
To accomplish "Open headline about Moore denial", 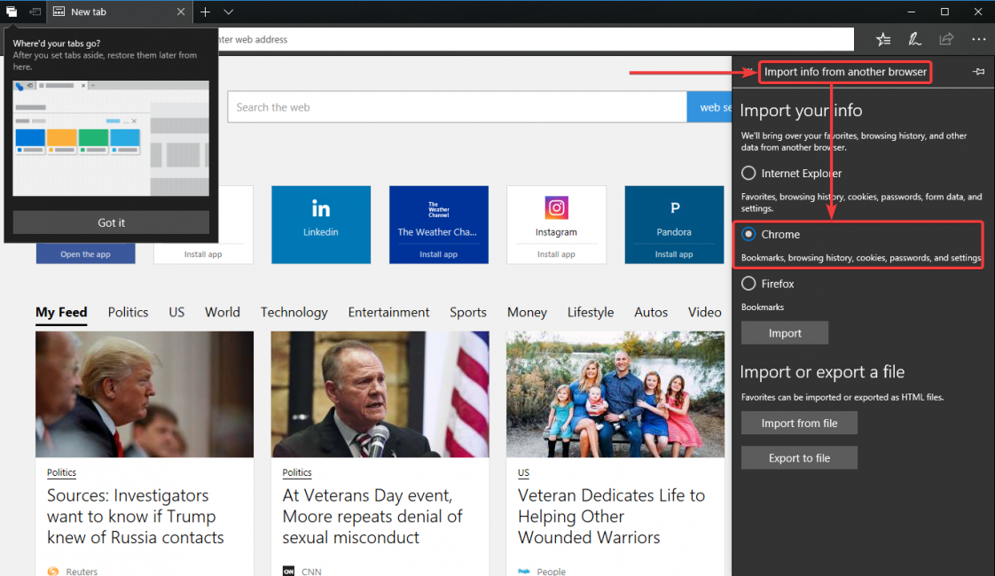I will [x=372, y=517].
